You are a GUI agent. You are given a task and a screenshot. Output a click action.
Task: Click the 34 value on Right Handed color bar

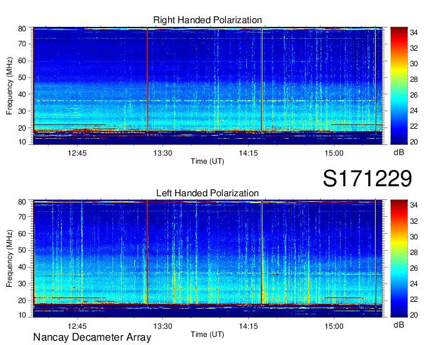(414, 32)
